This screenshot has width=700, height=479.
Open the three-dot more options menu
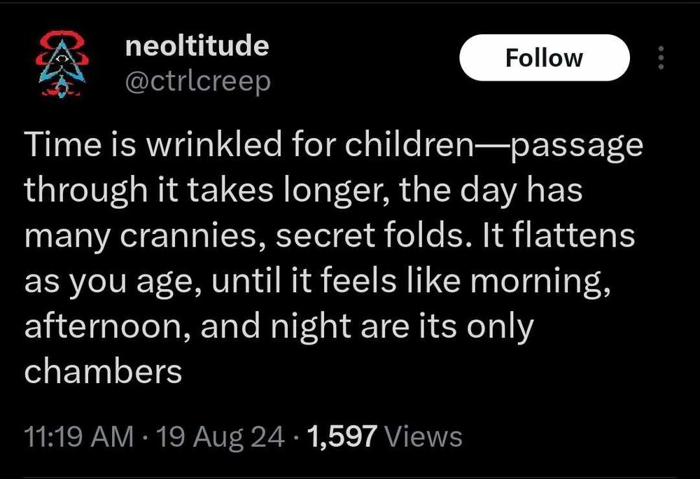pos(661,57)
